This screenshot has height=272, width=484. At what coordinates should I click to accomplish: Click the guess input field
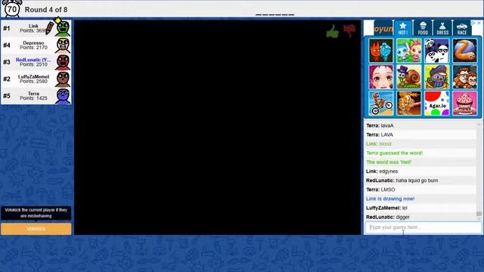(423, 227)
